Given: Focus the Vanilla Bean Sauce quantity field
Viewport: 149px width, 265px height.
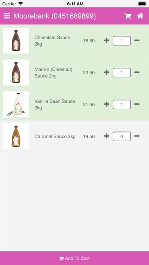Looking at the screenshot, I should [122, 104].
